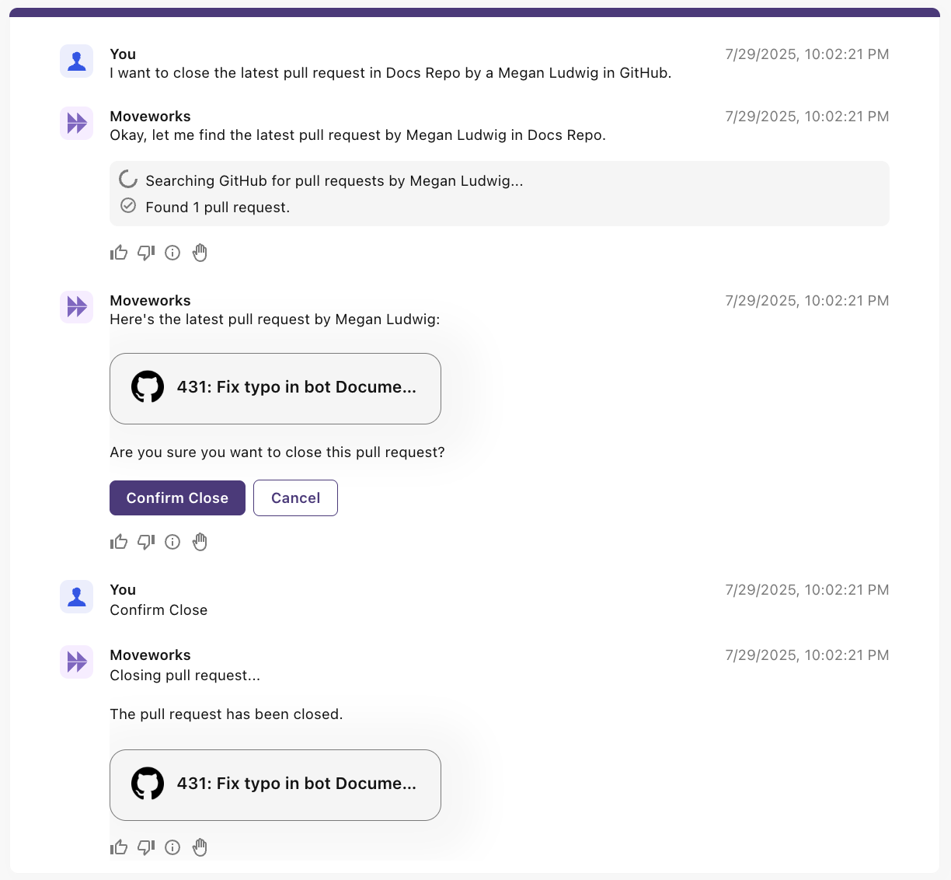Click the raised hand icon at the bottom of the chat
The width and height of the screenshot is (951, 880).
click(200, 847)
